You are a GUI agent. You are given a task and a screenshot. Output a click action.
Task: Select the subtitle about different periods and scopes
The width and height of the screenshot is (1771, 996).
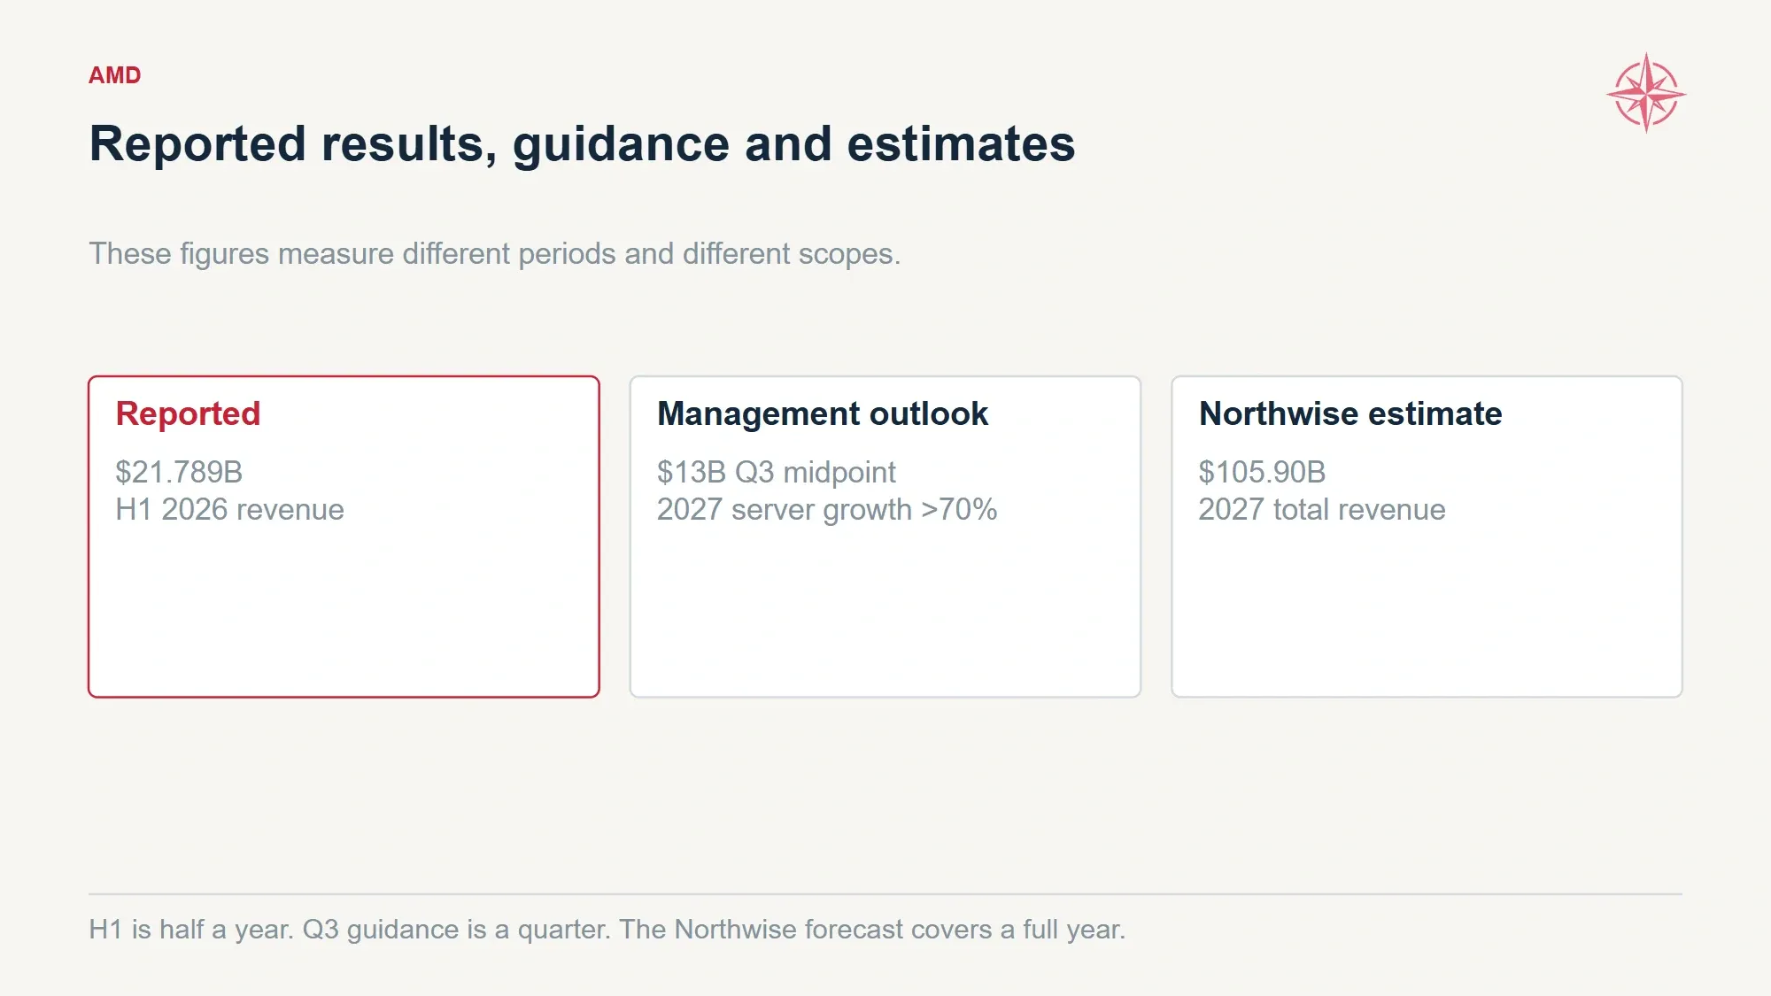click(495, 254)
